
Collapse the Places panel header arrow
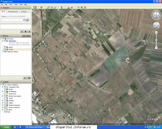[1, 36]
